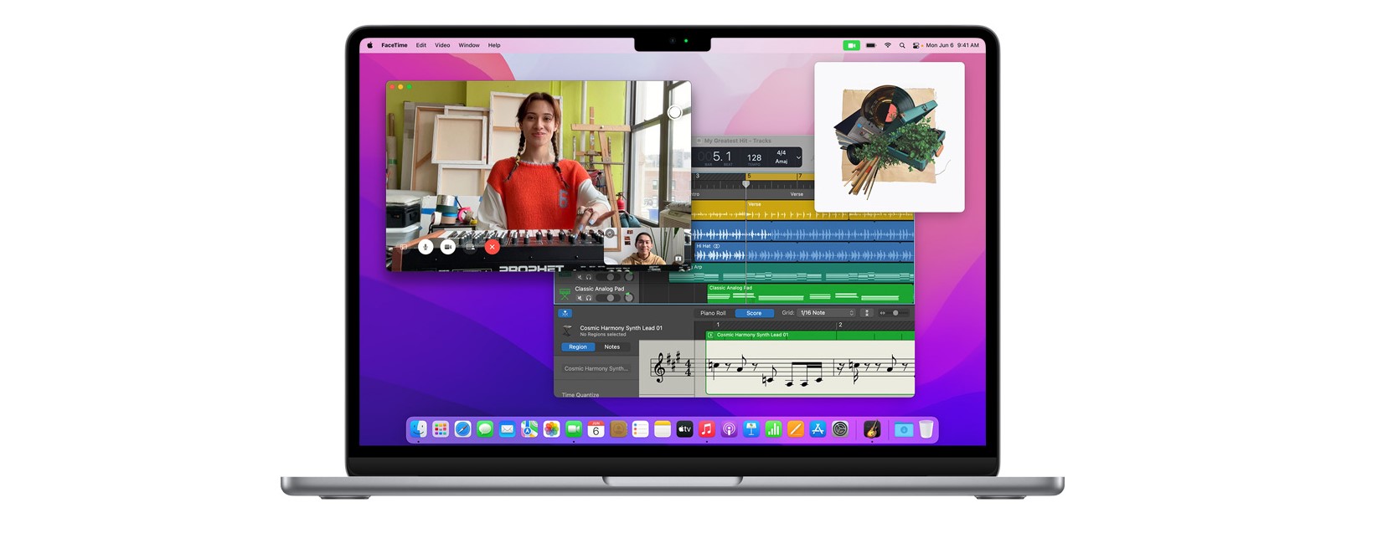Solo the Classic Analog Pad track with headphones

coord(589,298)
